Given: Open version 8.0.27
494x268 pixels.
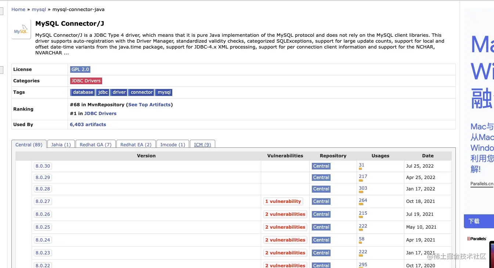Looking at the screenshot, I should (x=43, y=201).
